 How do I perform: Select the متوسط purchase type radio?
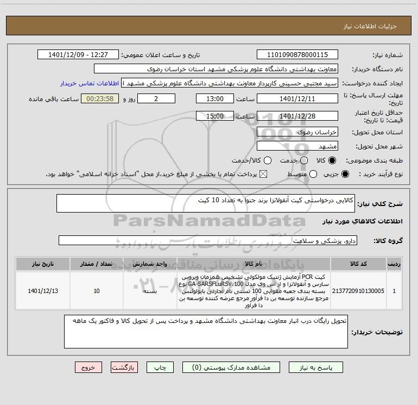coord(313,174)
